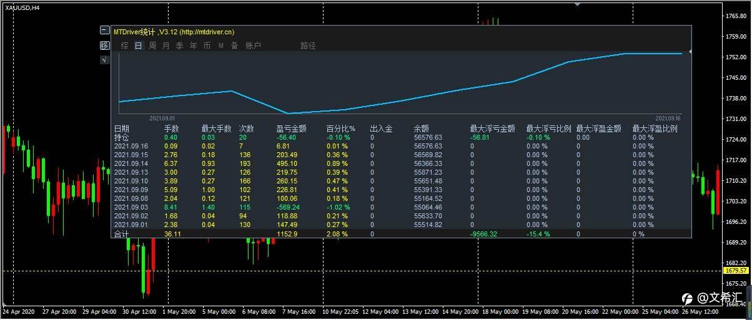Click the 最大浮盈比例 column header
Viewport: 752px width, 320px height.
point(655,129)
